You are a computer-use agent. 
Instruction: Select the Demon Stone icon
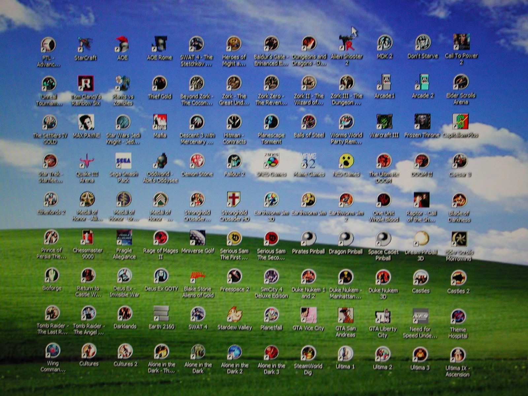tap(197, 161)
